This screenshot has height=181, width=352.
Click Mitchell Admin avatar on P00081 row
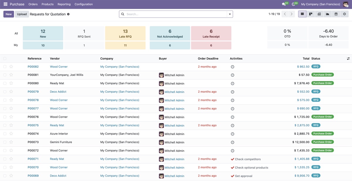point(161,75)
